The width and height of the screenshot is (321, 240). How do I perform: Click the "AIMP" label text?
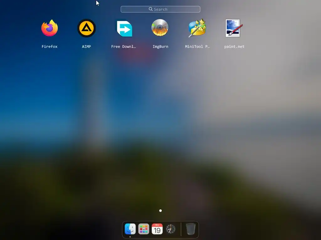[x=87, y=47]
